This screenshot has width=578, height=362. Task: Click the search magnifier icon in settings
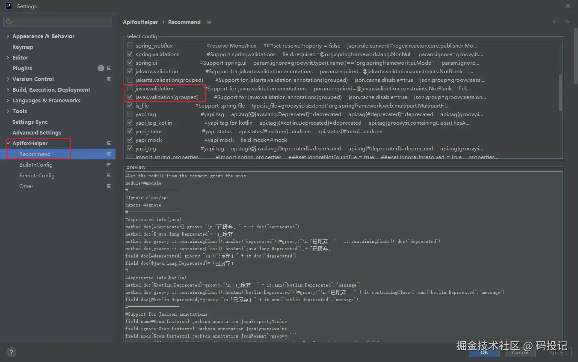[x=9, y=22]
